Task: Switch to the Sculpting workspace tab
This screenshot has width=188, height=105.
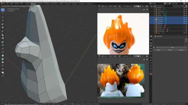Action: pos(40,4)
